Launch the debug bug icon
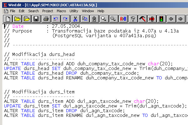 (152, 19)
